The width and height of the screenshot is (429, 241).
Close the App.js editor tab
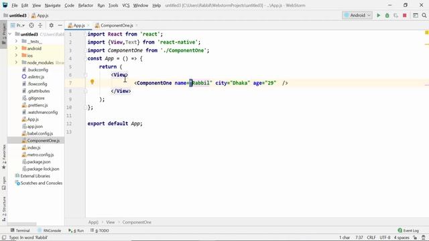88,25
